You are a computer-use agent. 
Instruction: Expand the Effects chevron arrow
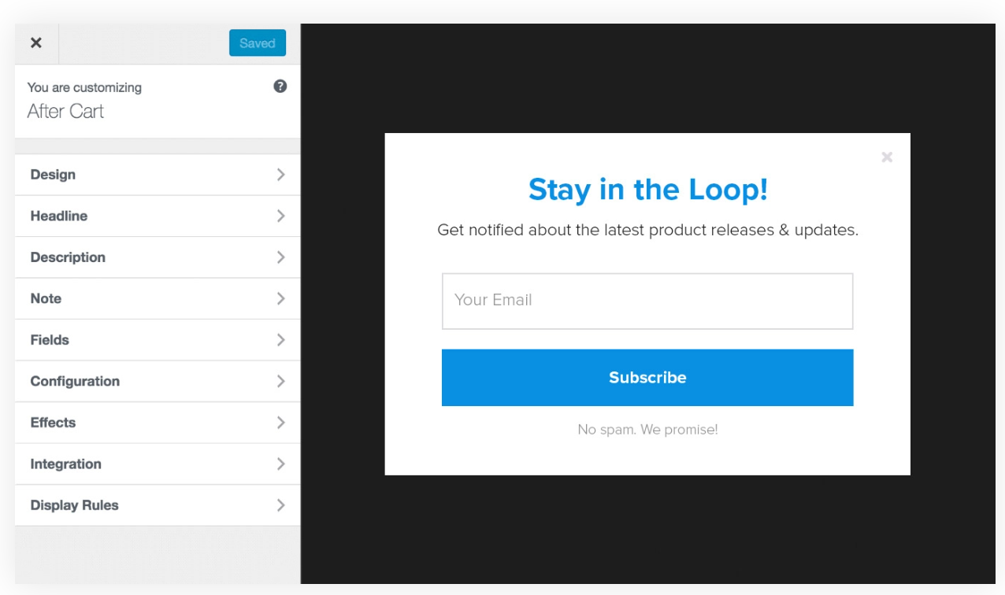pyautogui.click(x=280, y=423)
